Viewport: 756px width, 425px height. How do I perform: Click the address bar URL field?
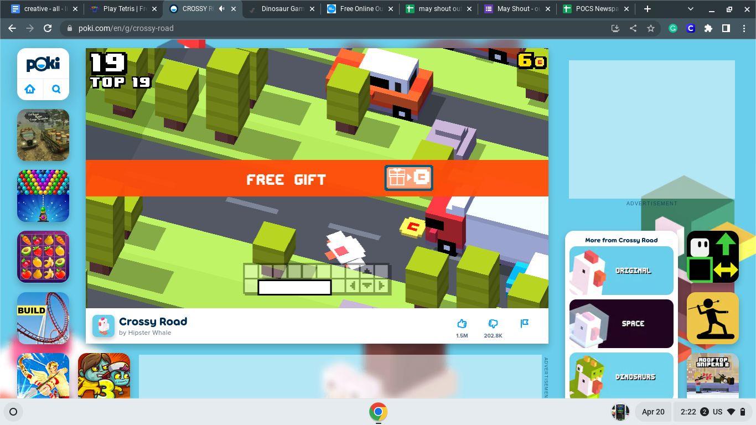pyautogui.click(x=332, y=28)
